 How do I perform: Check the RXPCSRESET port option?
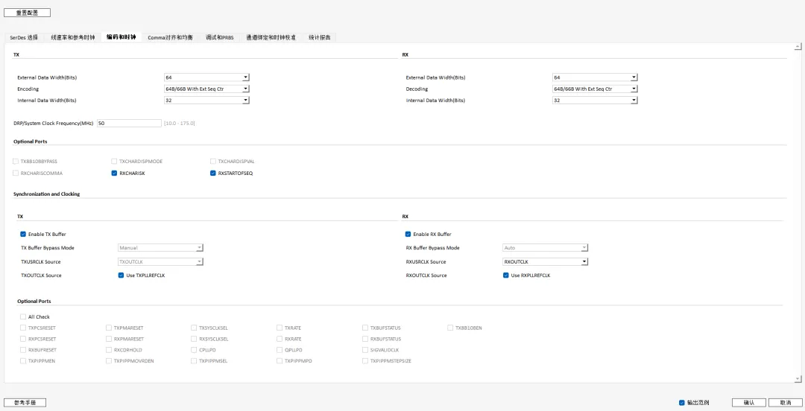(23, 339)
